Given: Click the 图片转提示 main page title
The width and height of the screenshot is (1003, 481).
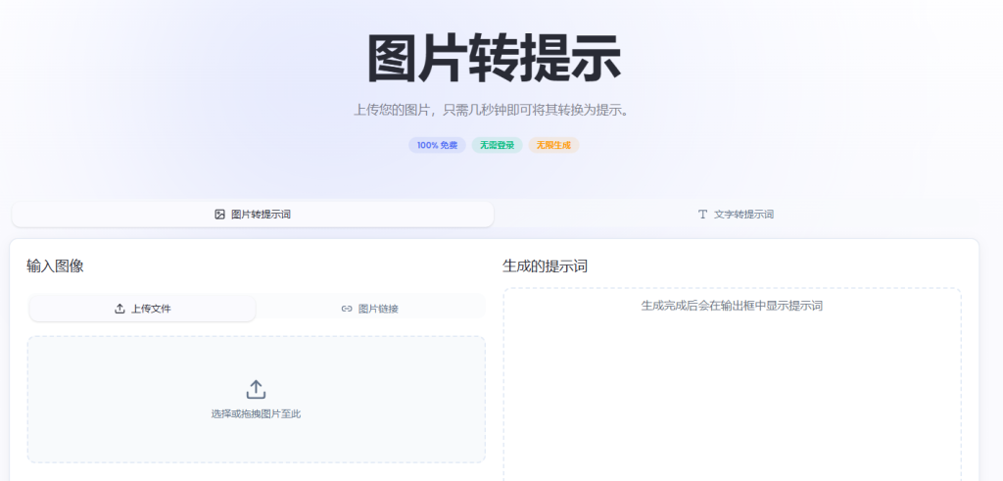Looking at the screenshot, I should click(494, 59).
